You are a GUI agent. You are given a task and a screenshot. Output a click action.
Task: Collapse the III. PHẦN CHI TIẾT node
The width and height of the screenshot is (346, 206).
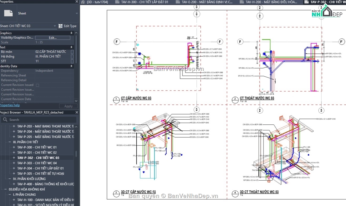(x=10, y=142)
